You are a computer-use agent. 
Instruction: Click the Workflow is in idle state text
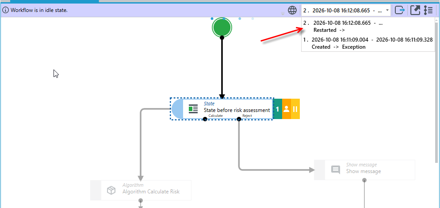pyautogui.click(x=39, y=10)
